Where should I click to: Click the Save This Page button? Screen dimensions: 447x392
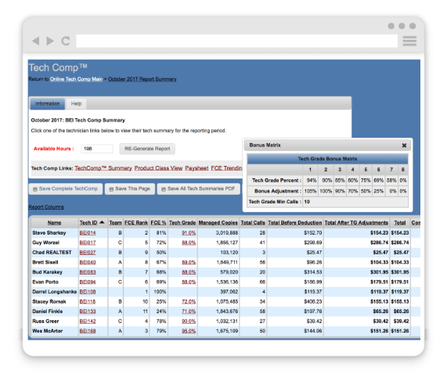click(x=130, y=189)
